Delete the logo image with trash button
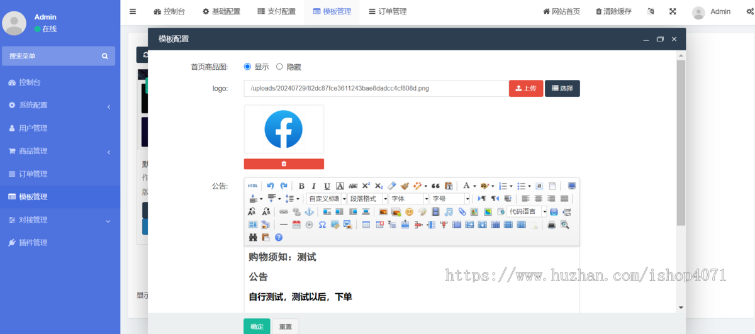The height and width of the screenshot is (334, 755). point(284,164)
